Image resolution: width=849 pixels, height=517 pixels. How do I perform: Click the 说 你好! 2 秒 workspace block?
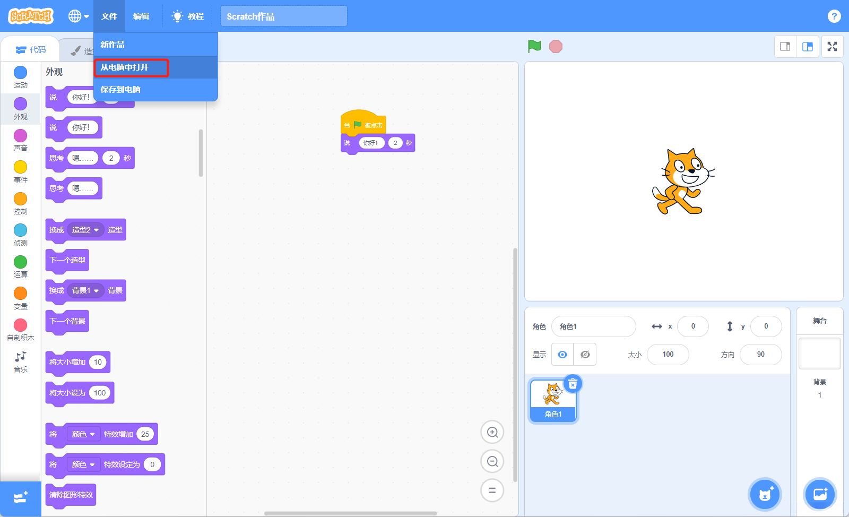point(378,143)
